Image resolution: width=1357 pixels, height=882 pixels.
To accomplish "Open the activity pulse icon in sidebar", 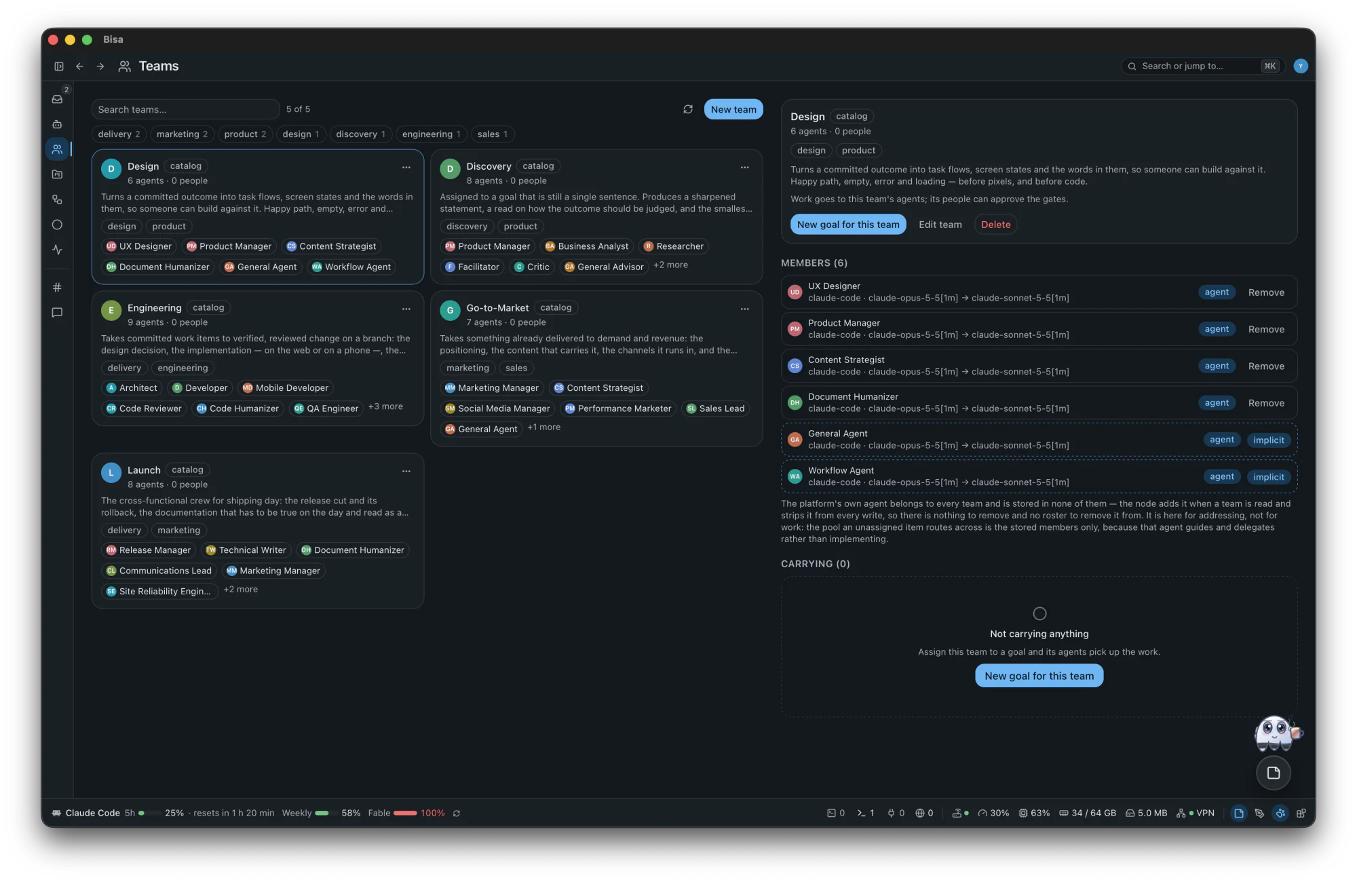I will (58, 250).
